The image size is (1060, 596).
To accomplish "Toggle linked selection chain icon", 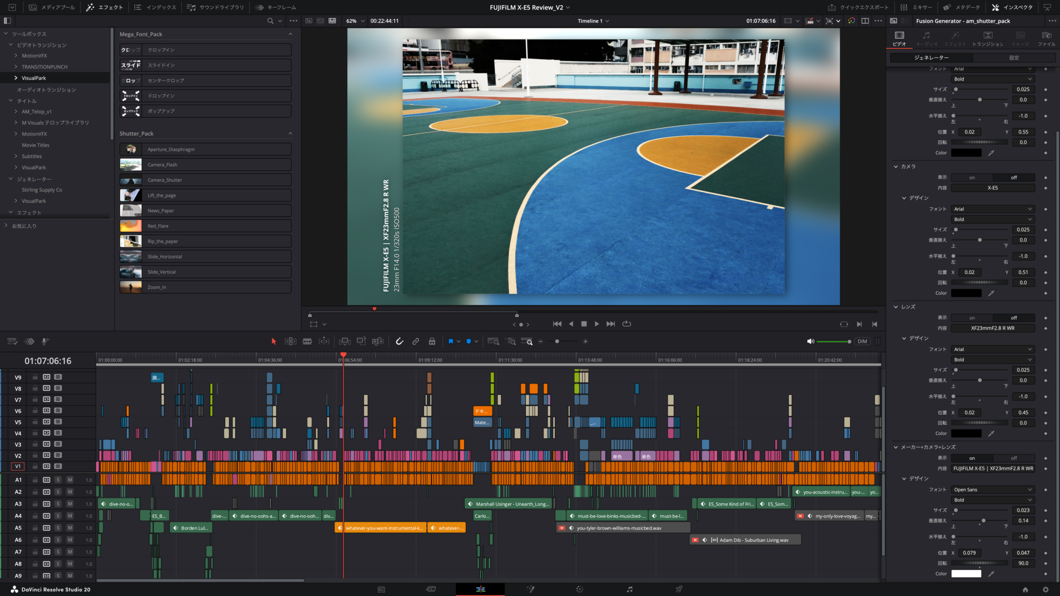I will pos(416,341).
